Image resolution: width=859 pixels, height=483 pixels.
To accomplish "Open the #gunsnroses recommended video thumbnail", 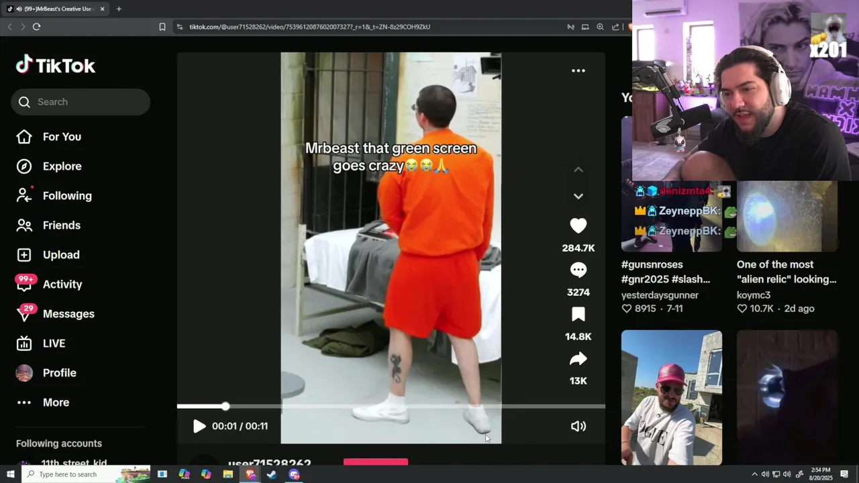I will [x=671, y=217].
